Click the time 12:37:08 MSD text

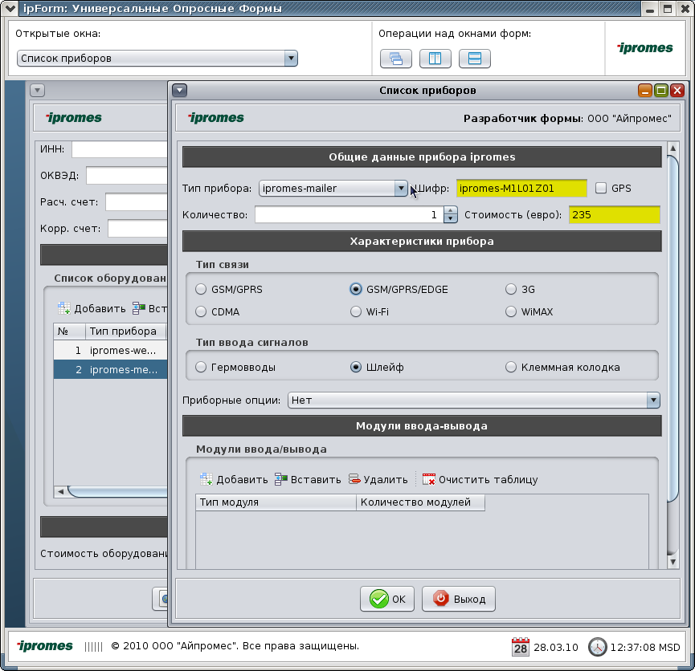point(645,647)
